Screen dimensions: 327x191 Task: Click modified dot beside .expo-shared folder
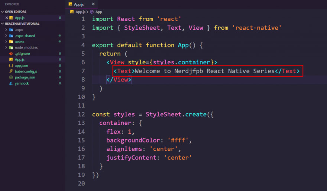pos(60,36)
